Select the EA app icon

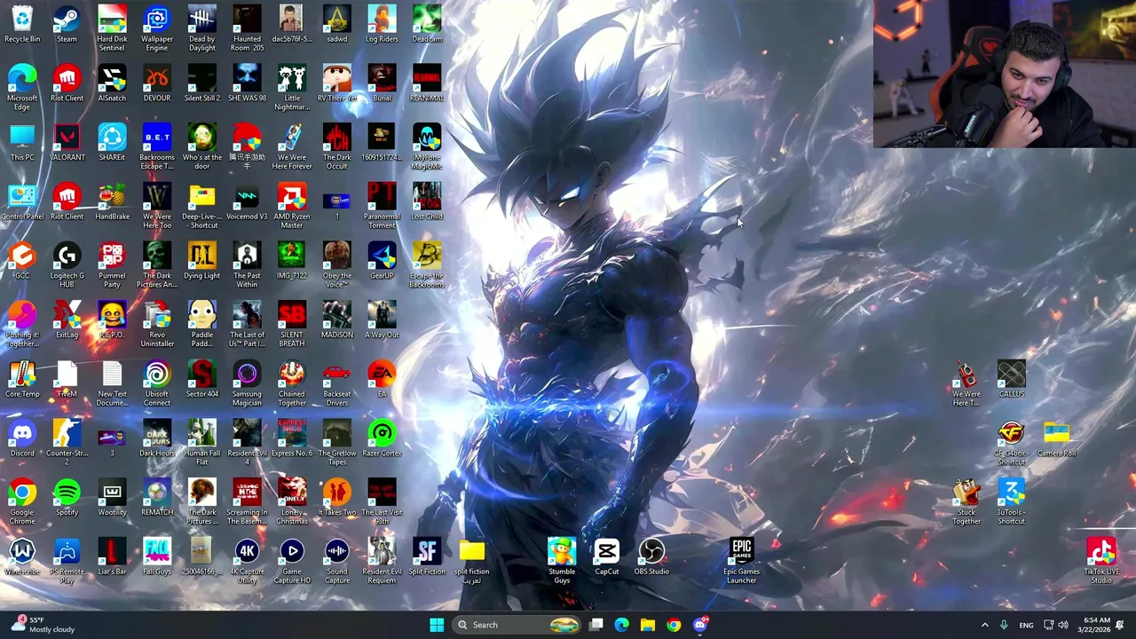point(382,380)
